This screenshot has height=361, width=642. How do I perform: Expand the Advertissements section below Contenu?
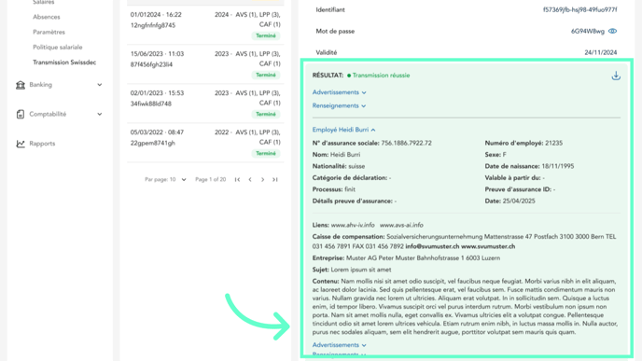pos(339,345)
